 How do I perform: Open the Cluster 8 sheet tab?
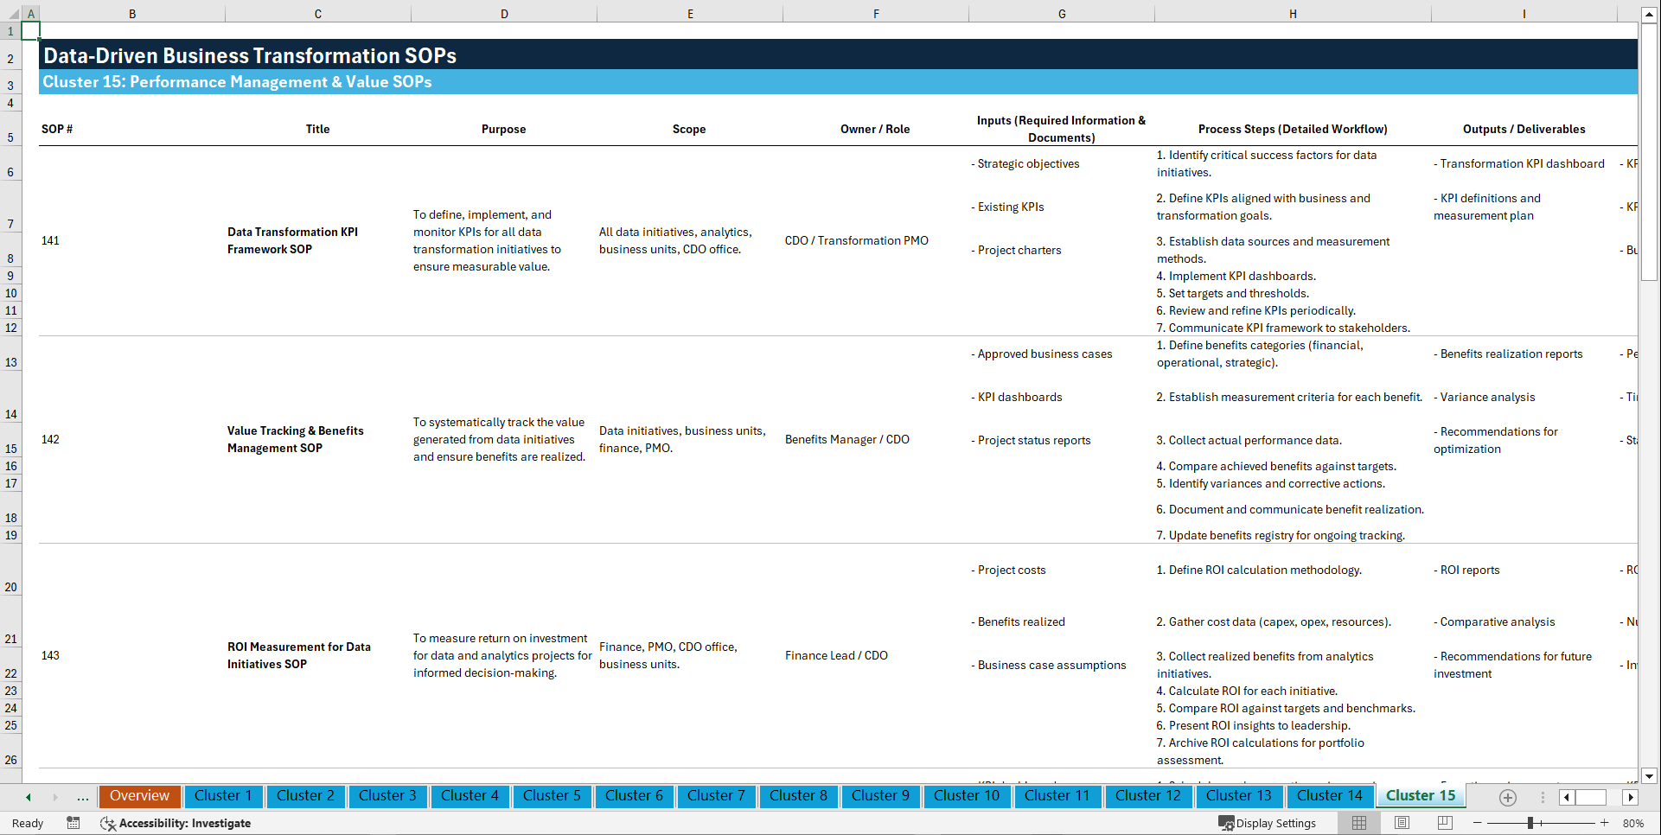(x=798, y=795)
